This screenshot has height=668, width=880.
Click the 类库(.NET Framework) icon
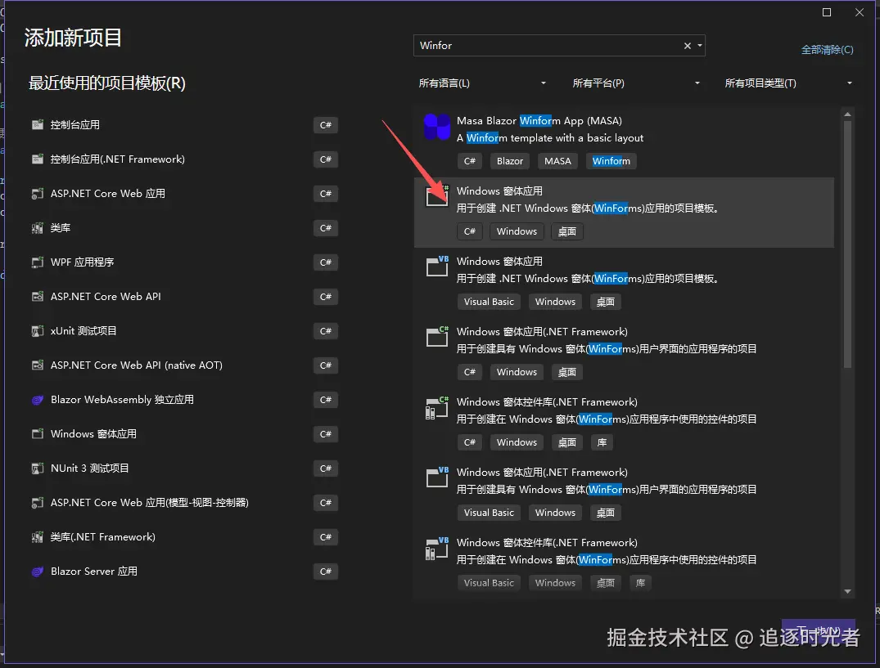[x=38, y=537]
